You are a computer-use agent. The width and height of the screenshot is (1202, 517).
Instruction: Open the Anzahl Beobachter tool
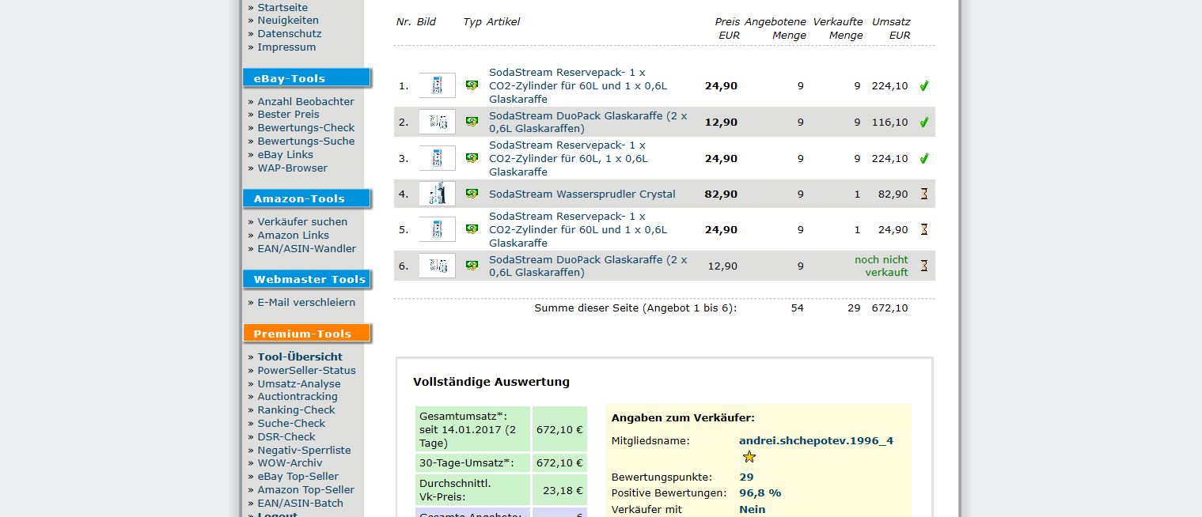tap(306, 101)
